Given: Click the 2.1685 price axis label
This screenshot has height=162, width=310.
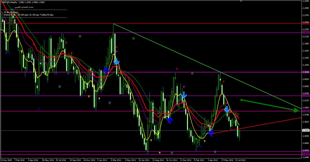Looking at the screenshot, I should tap(306, 51).
